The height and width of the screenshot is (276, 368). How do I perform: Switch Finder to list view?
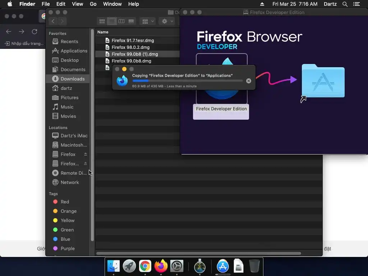point(112,21)
